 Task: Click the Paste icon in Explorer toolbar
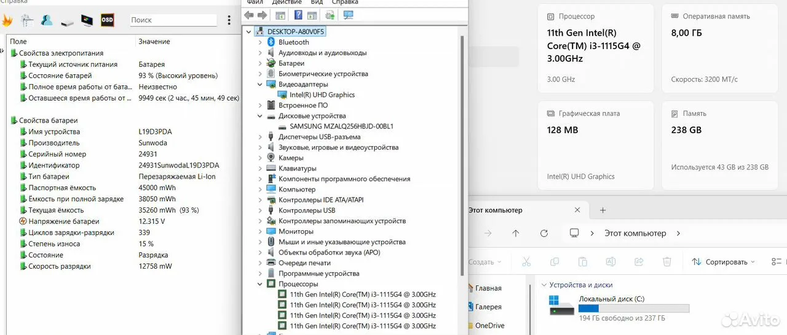tap(583, 262)
